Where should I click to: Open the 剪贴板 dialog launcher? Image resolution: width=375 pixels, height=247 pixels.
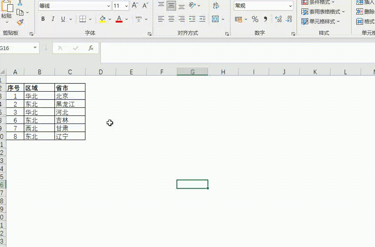31,34
